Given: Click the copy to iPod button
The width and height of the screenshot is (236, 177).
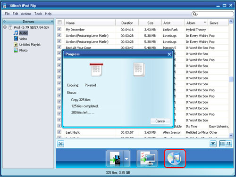Looking at the screenshot, I should (x=115, y=159).
